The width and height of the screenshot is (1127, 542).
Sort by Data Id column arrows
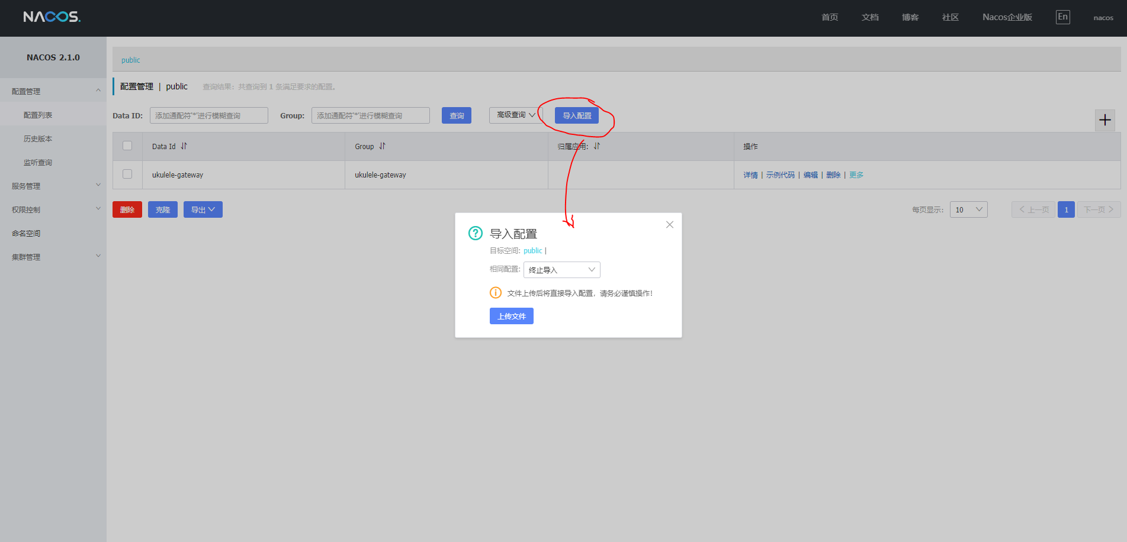184,146
